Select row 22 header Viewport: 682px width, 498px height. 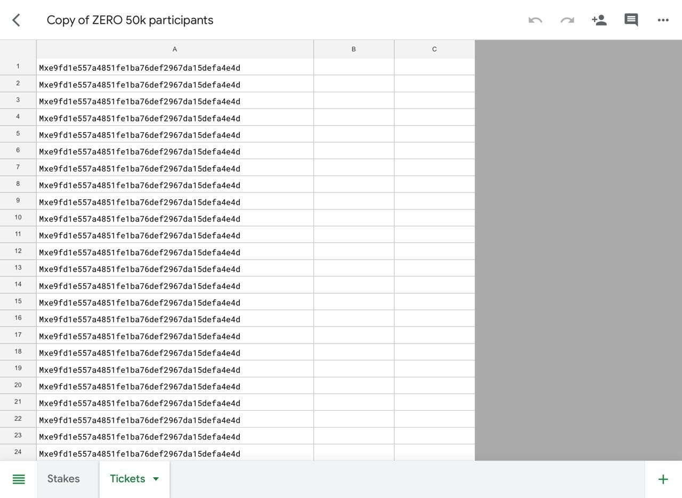coord(18,419)
